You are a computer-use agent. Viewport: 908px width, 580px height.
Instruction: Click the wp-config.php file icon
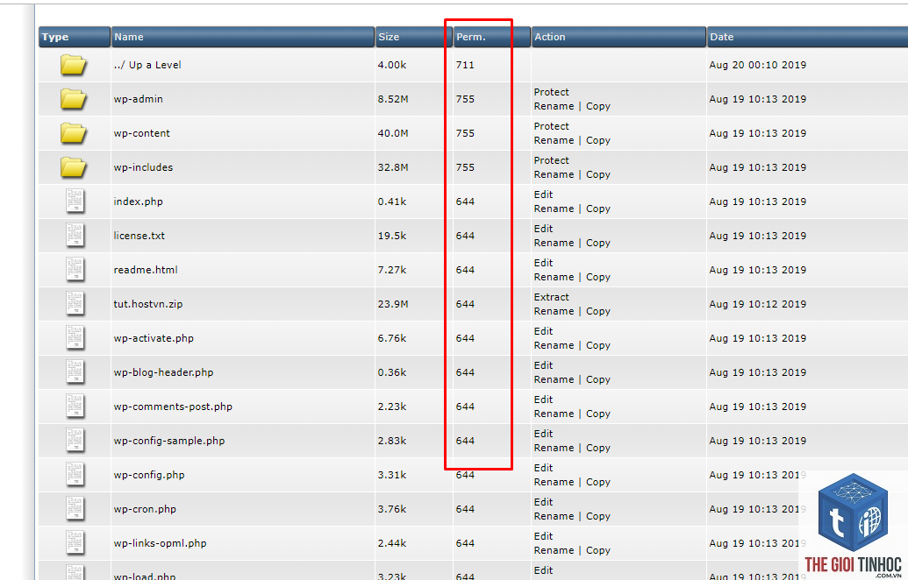pos(75,474)
